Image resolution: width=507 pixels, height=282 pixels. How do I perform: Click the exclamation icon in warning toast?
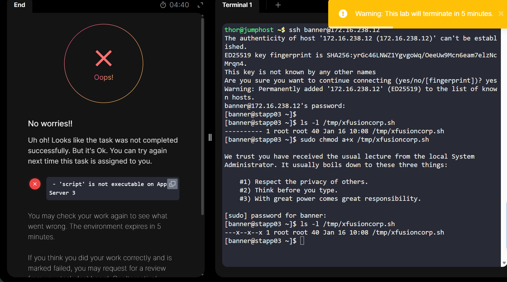tap(343, 14)
